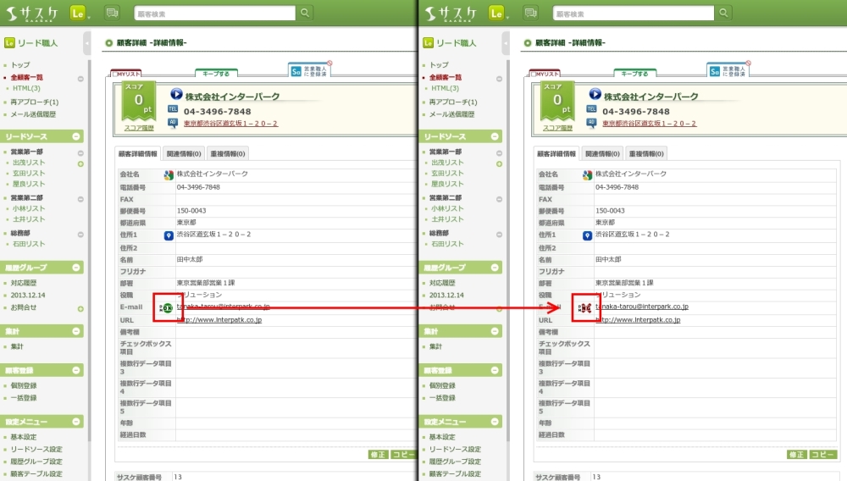847x481 pixels.
Task: Switch to 関連情報(0) tab in left screen
Action: click(182, 153)
